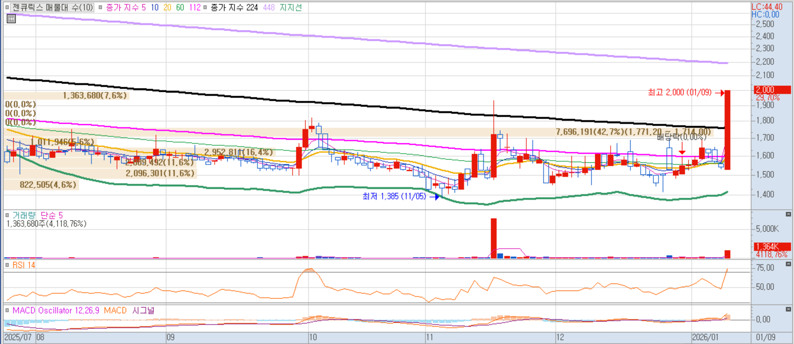This screenshot has height=344, width=794.
Task: Click the 0.00 MACD axis label
Action: click(x=763, y=319)
